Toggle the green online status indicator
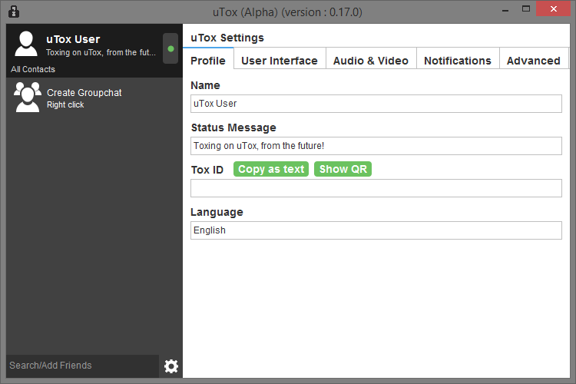 click(x=170, y=48)
